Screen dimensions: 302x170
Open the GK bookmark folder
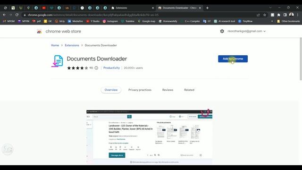(x=48, y=21)
